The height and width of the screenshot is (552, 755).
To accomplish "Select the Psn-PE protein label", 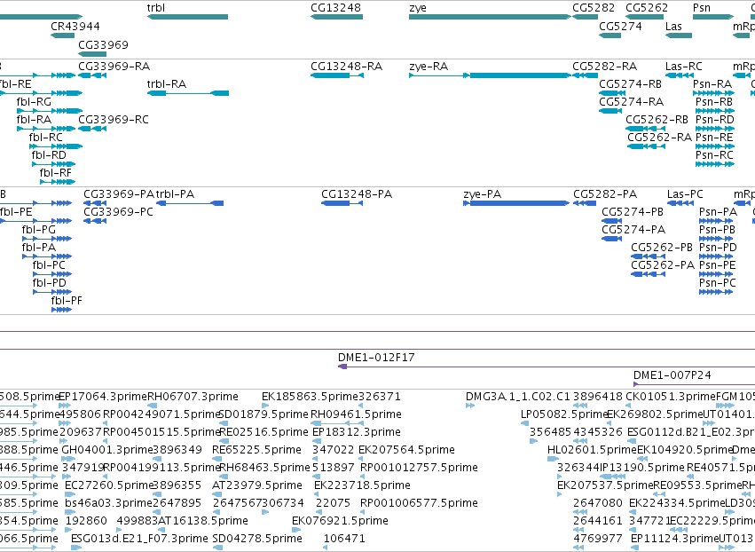I will (717, 265).
